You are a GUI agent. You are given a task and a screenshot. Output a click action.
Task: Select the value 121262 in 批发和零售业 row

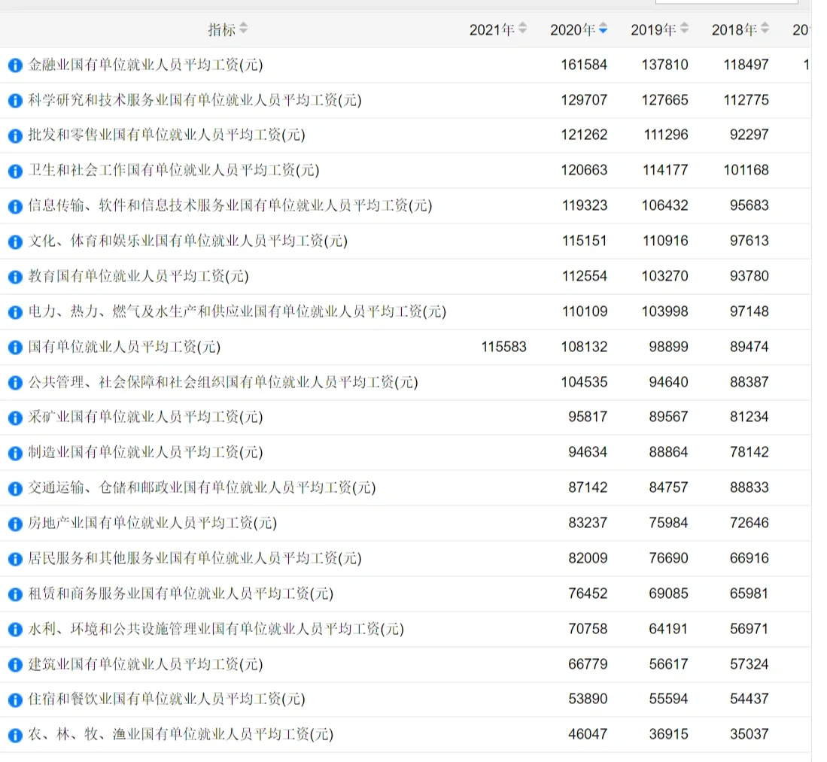[x=584, y=135]
